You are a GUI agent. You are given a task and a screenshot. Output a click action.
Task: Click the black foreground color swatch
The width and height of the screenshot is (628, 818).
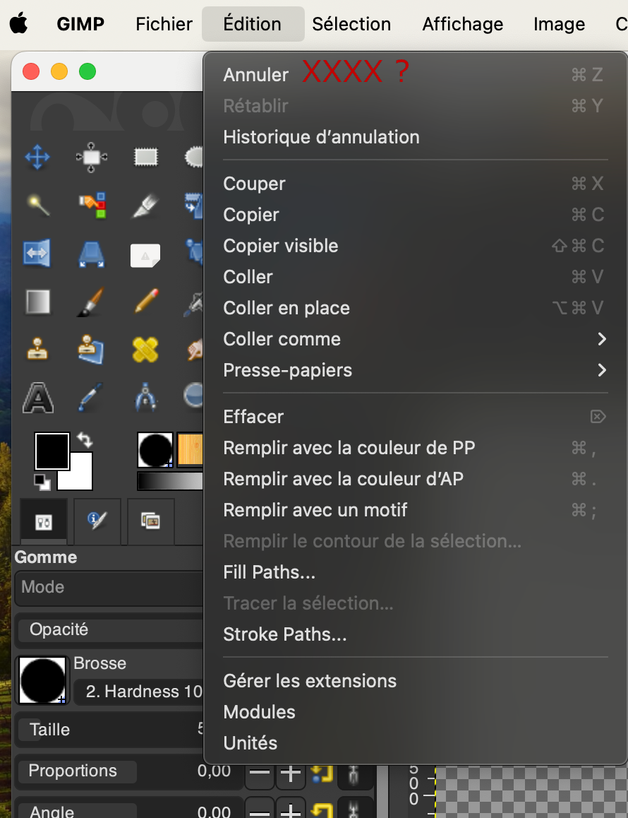click(x=52, y=451)
